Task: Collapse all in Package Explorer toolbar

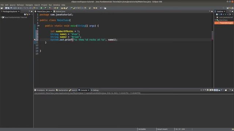Action: 25,15
